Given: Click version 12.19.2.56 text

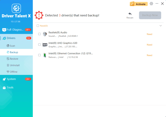Looking at the screenshot, I should pyautogui.click(x=73, y=57).
